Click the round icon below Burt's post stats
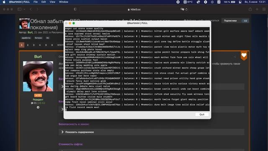This screenshot has width=268, height=151. click(x=38, y=107)
